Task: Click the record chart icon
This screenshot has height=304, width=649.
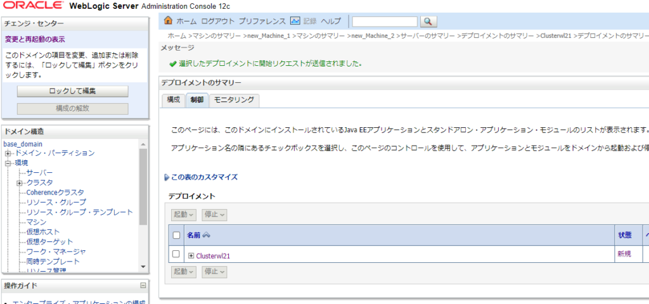Action: [295, 21]
